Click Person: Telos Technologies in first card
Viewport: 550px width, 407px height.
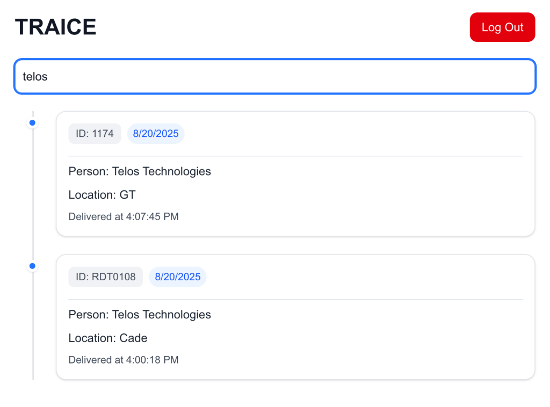click(140, 171)
